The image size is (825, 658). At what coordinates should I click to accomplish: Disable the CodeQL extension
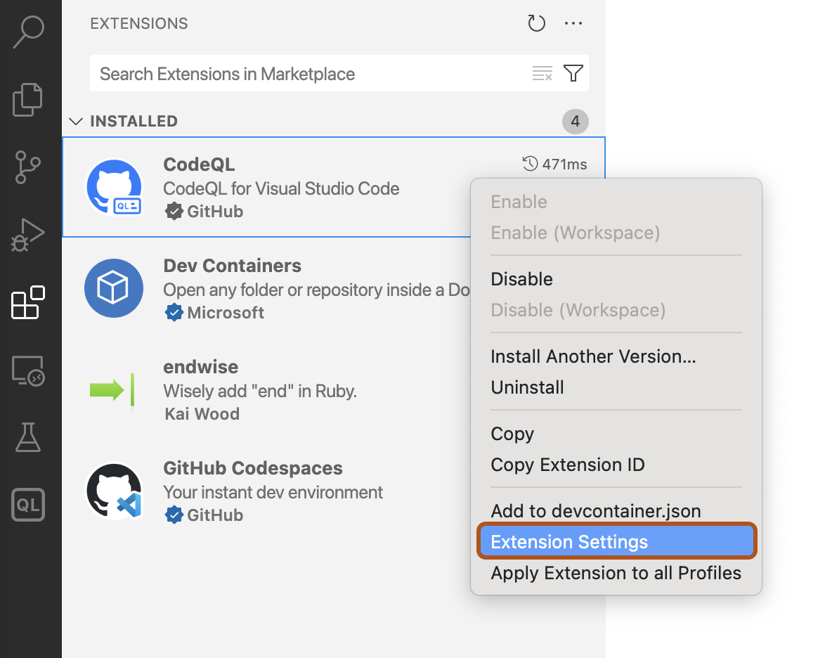[x=521, y=279]
